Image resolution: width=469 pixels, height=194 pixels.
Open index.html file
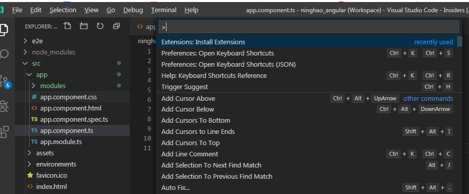coord(73,186)
